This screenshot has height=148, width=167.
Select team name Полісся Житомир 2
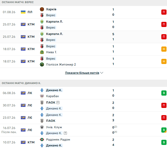pos(61,64)
